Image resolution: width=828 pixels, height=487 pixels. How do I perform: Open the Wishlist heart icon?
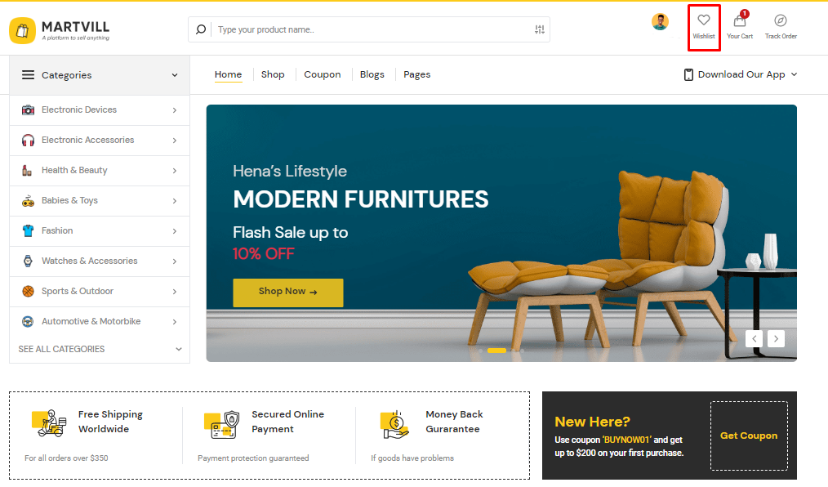coord(703,20)
